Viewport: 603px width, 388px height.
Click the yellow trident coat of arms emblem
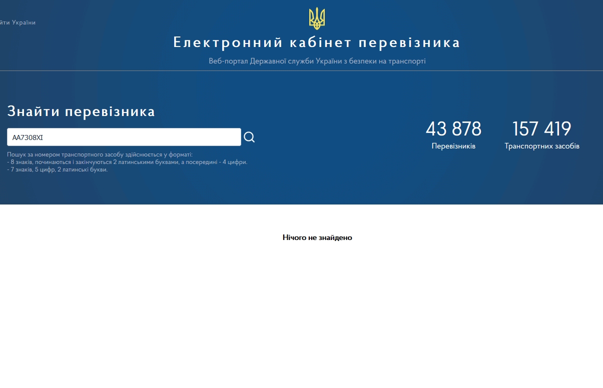pos(317,18)
